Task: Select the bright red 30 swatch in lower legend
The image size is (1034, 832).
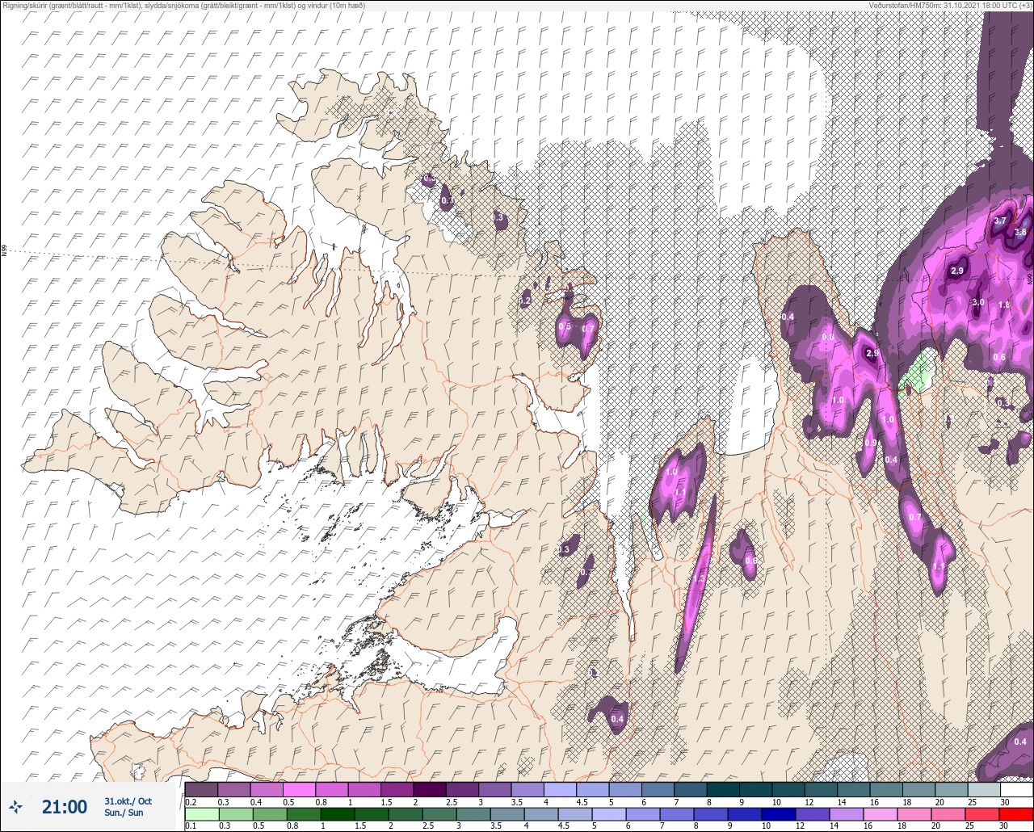Action: (1016, 814)
